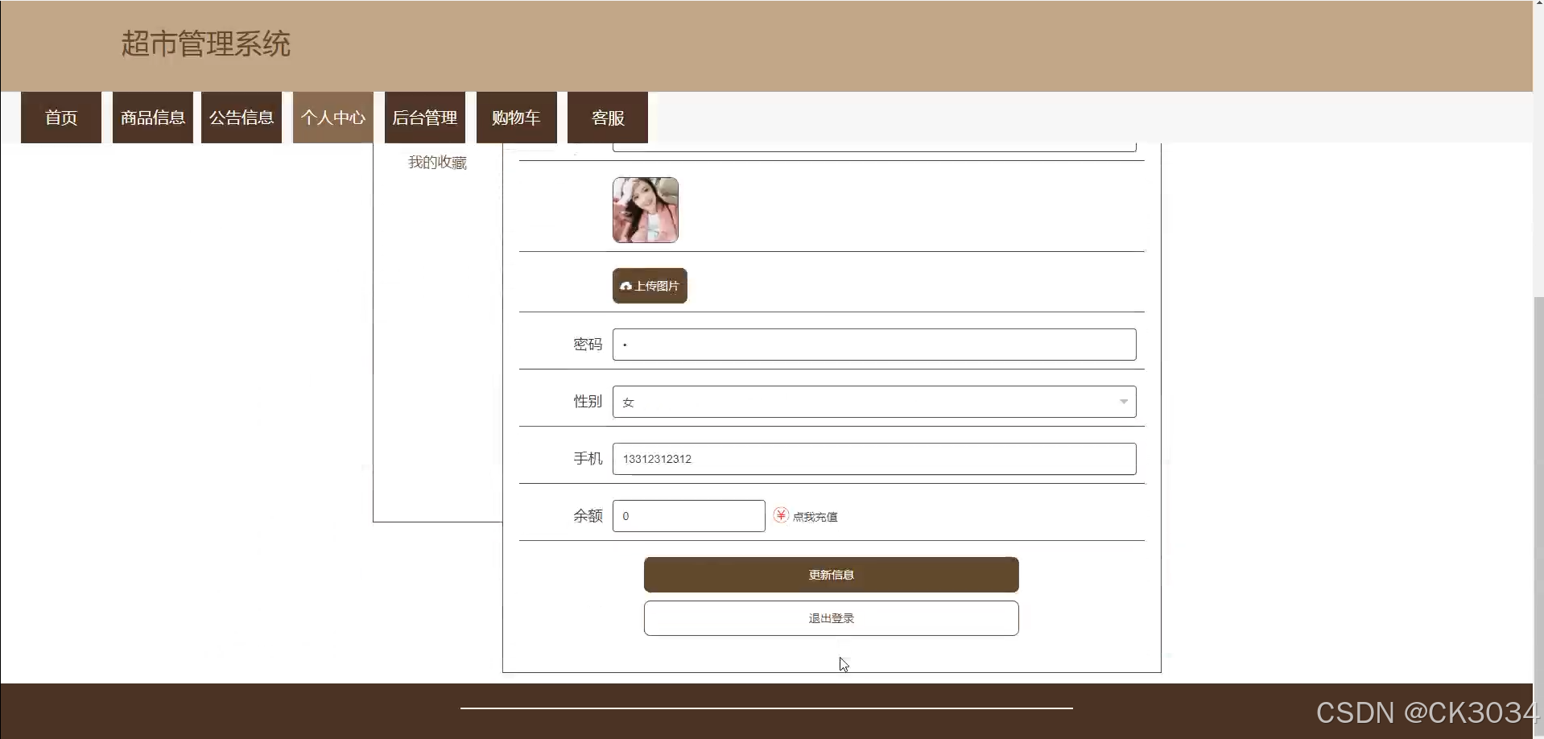Open the 购物车 shopping cart page

tap(516, 118)
